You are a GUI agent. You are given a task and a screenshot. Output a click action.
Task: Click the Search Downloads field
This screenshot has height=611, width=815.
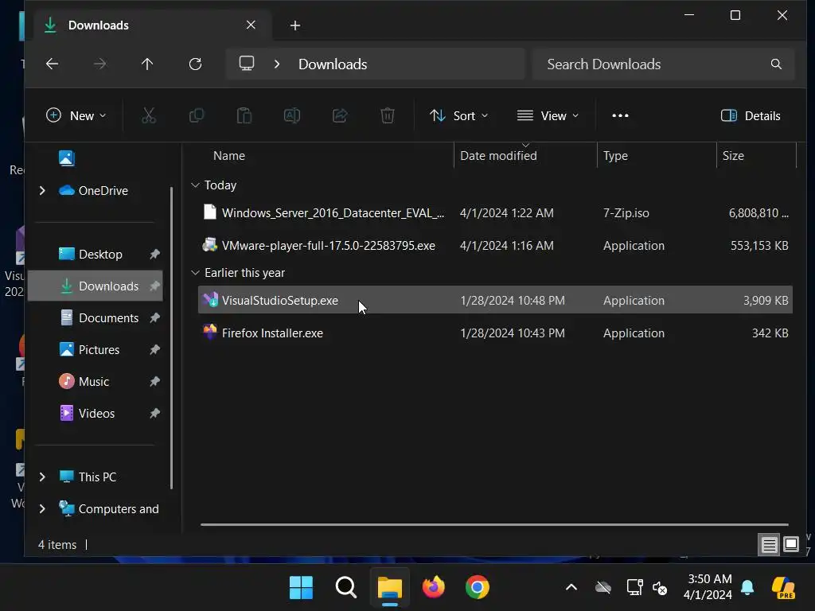[663, 64]
